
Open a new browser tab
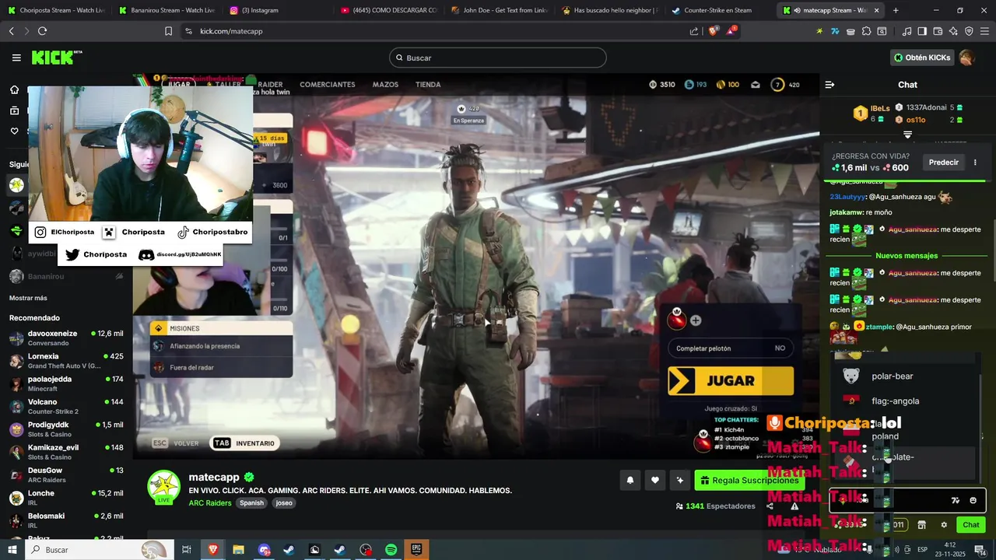coord(896,10)
